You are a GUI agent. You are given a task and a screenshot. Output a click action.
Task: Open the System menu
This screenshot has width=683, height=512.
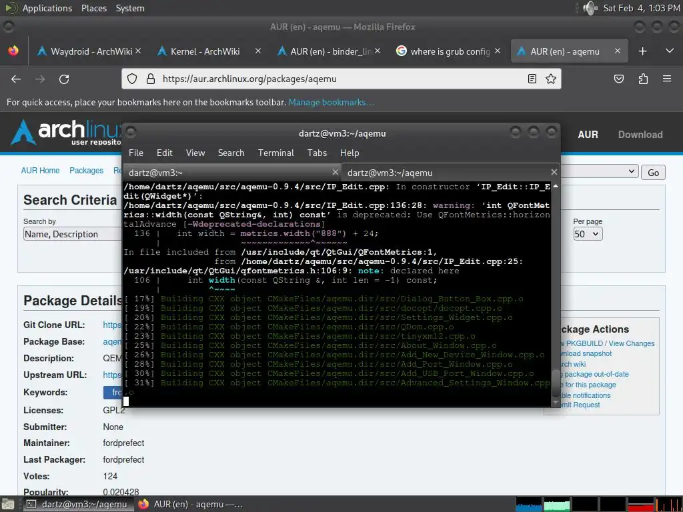pos(130,8)
